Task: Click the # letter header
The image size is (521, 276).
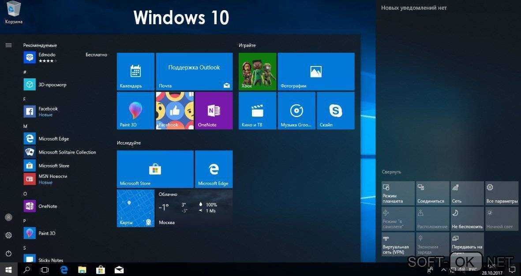Action: point(25,72)
